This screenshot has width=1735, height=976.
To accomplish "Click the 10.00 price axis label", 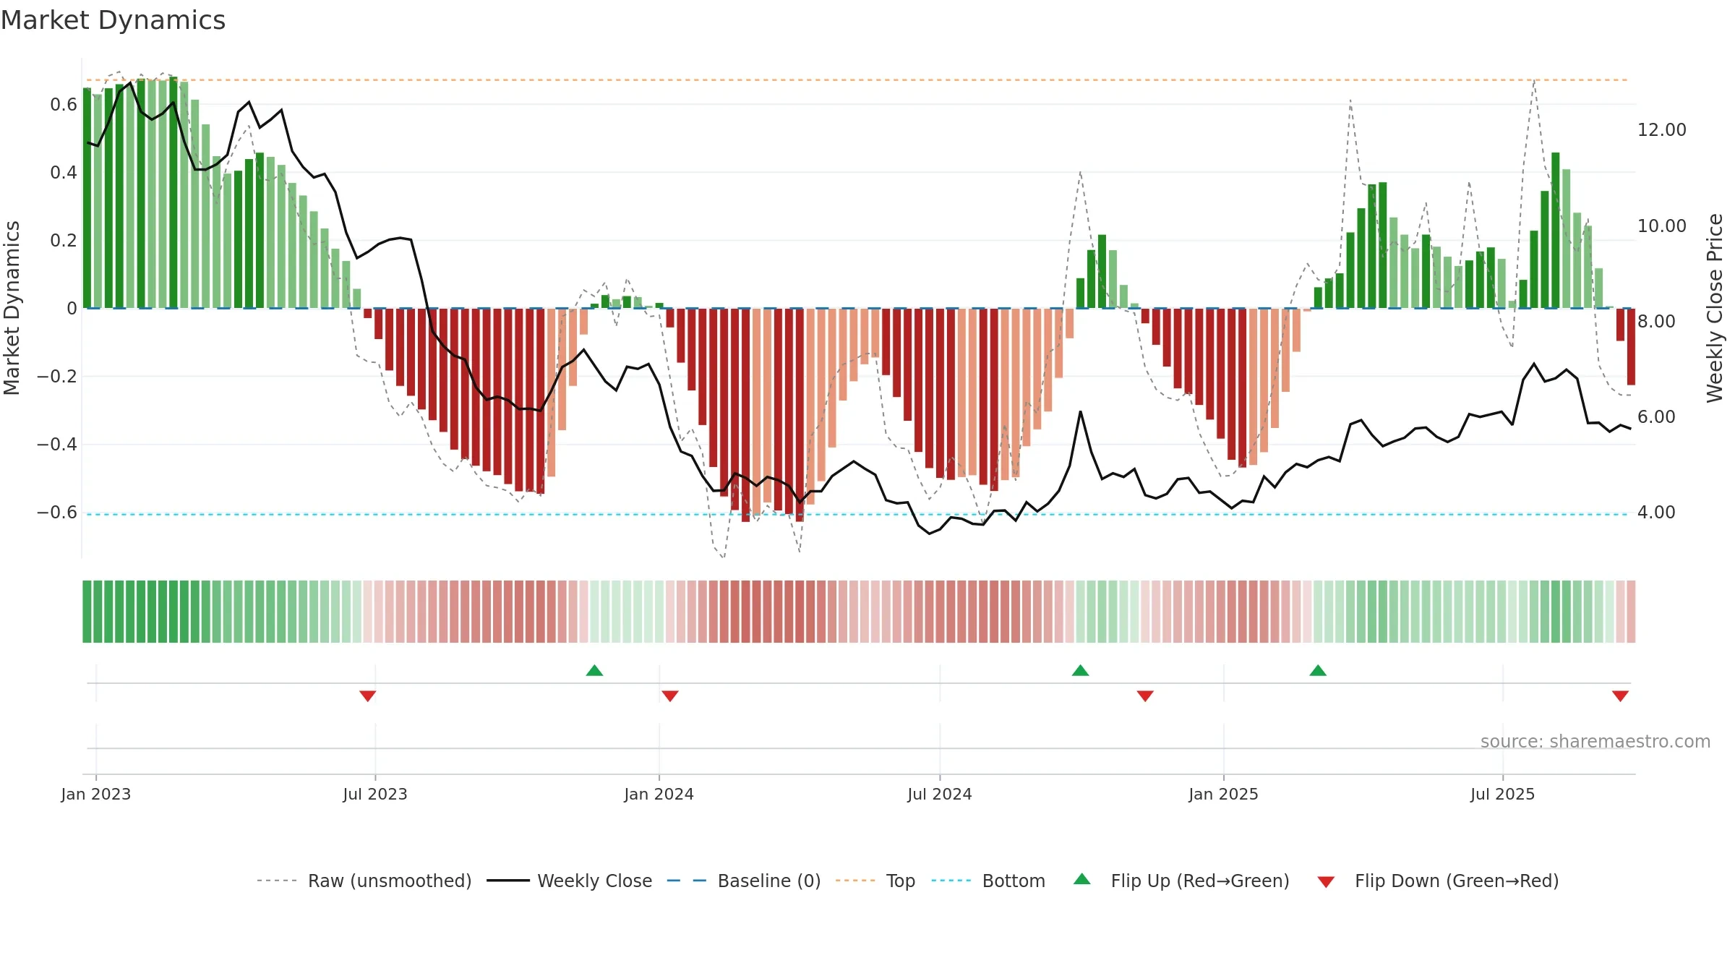I will [x=1662, y=226].
